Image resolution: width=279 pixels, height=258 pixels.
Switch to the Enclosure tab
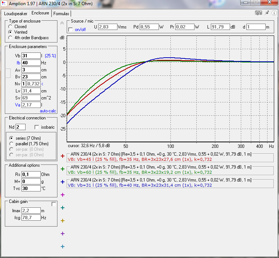40,13
